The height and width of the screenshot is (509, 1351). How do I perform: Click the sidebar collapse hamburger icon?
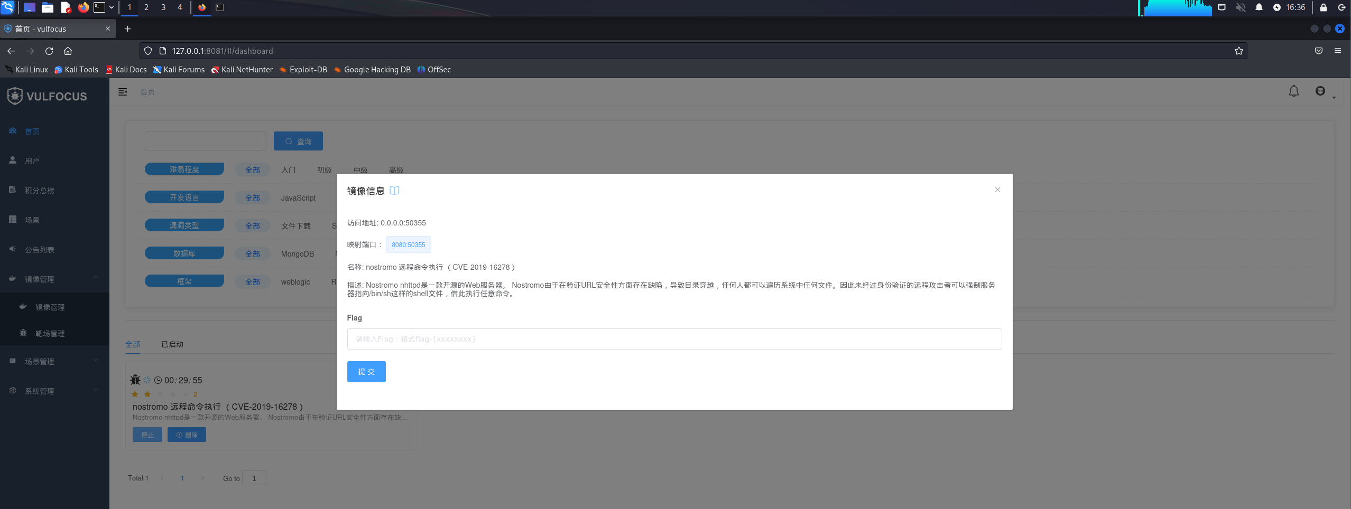[x=123, y=91]
